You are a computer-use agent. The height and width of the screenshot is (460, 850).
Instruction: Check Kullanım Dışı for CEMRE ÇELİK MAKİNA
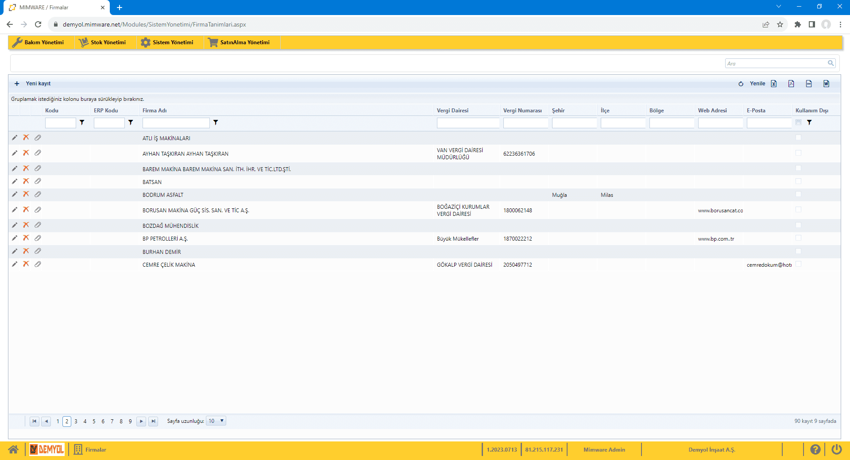[x=798, y=264]
